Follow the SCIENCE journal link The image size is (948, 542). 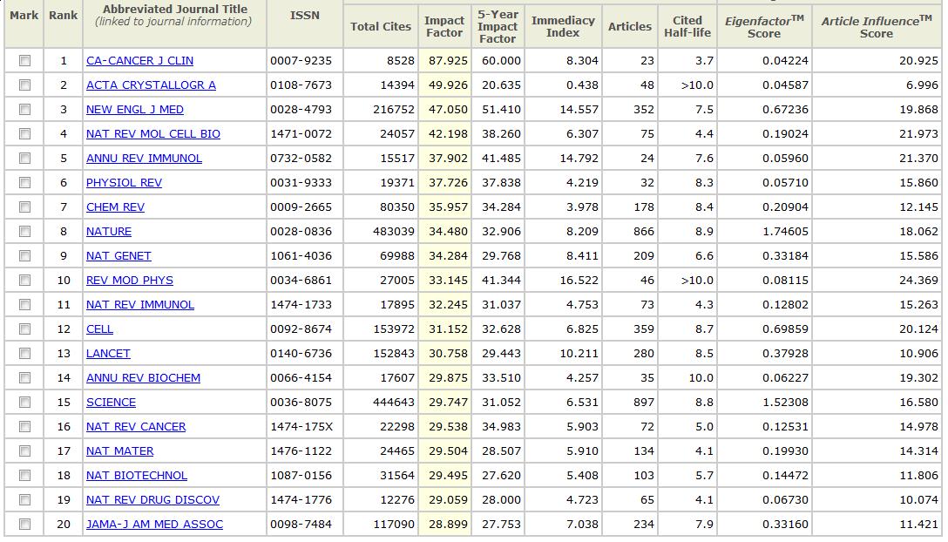point(111,403)
